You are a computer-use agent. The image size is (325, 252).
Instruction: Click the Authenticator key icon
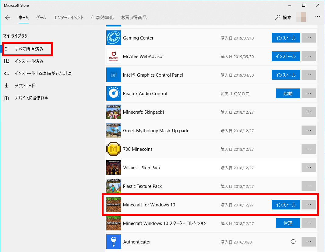[114, 242]
